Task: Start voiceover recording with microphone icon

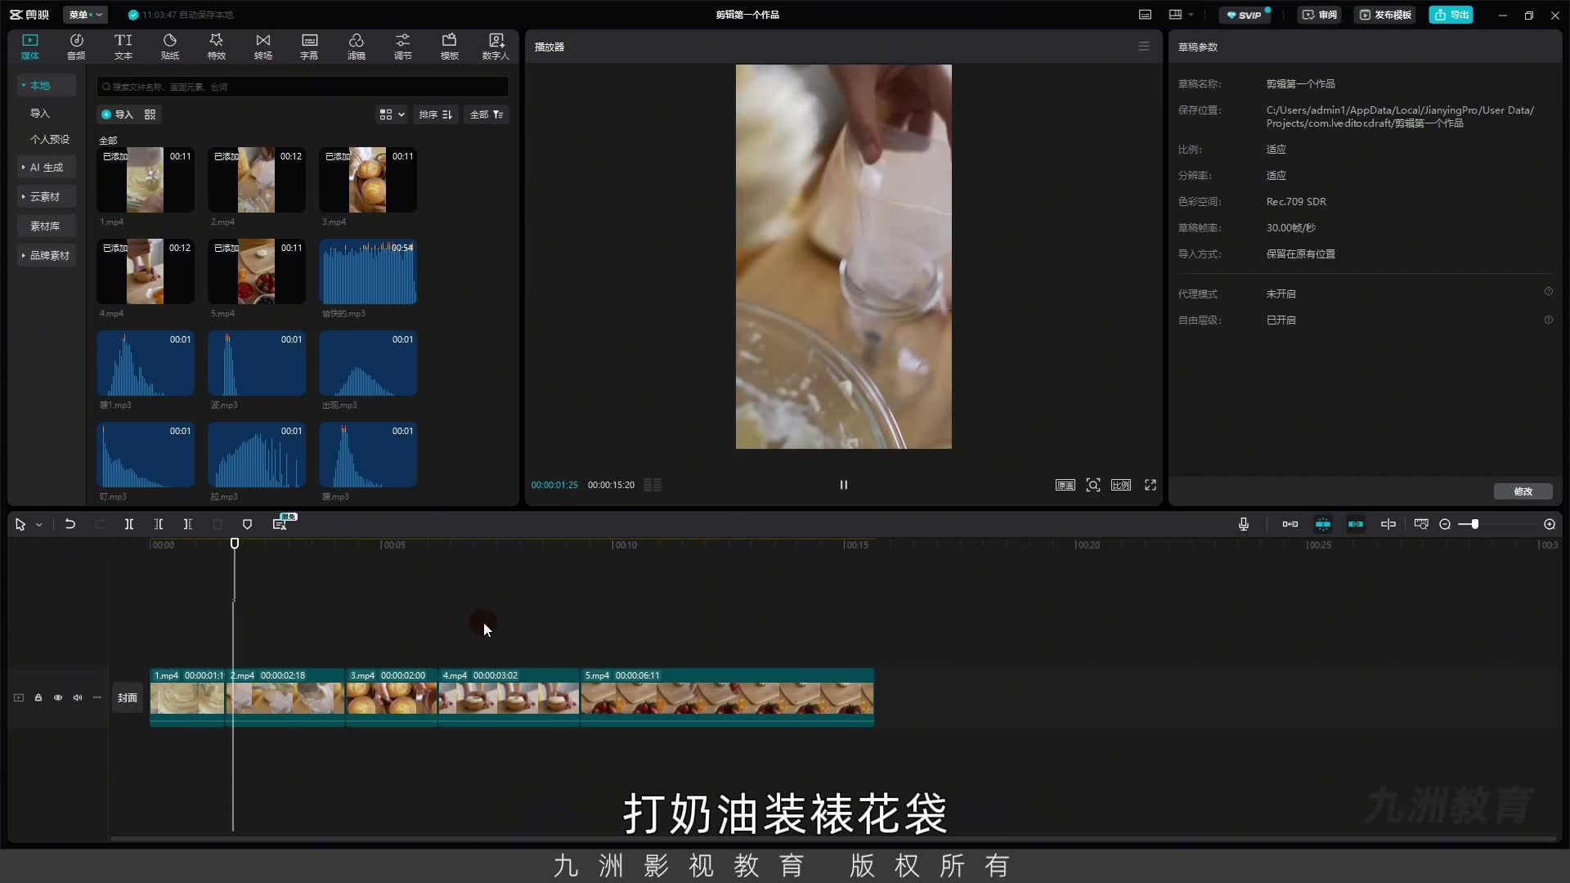Action: [x=1244, y=524]
